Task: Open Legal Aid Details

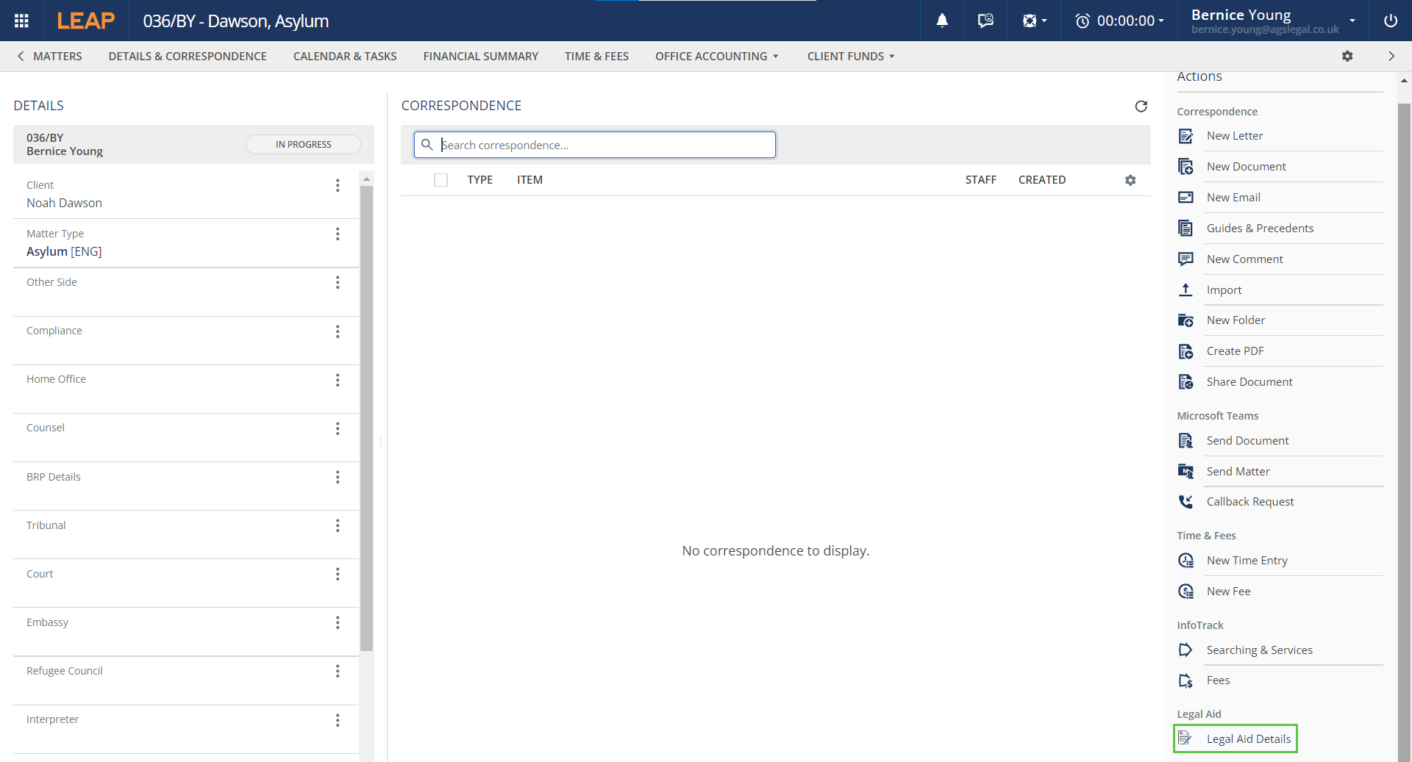Action: [x=1248, y=739]
